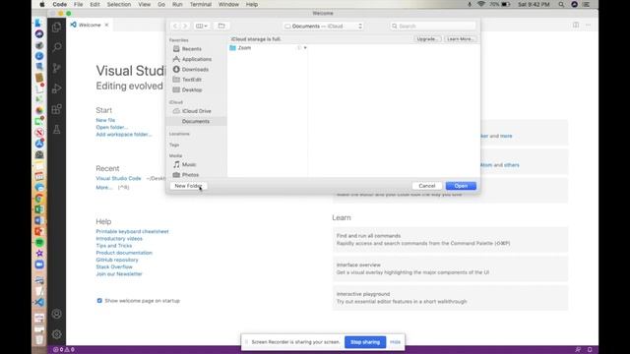Click Add workspace folder... link
The height and width of the screenshot is (354, 630).
[124, 135]
